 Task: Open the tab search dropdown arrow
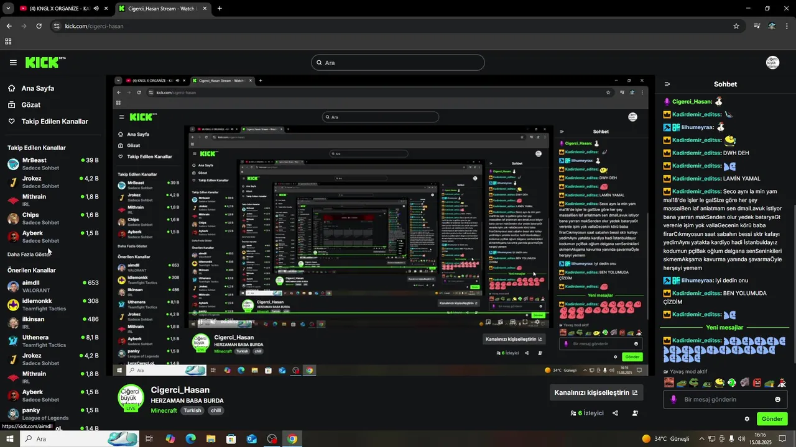coord(7,9)
